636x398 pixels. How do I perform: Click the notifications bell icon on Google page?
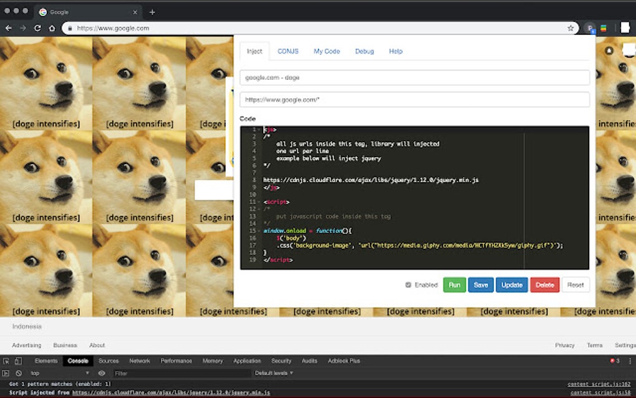609,51
